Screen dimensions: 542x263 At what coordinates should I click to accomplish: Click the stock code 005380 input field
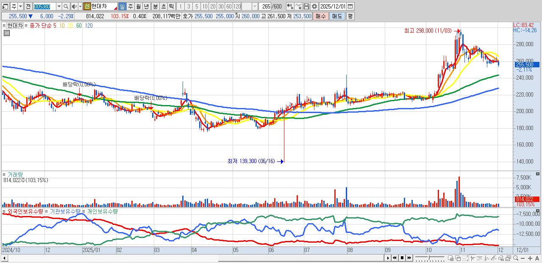tap(45, 6)
